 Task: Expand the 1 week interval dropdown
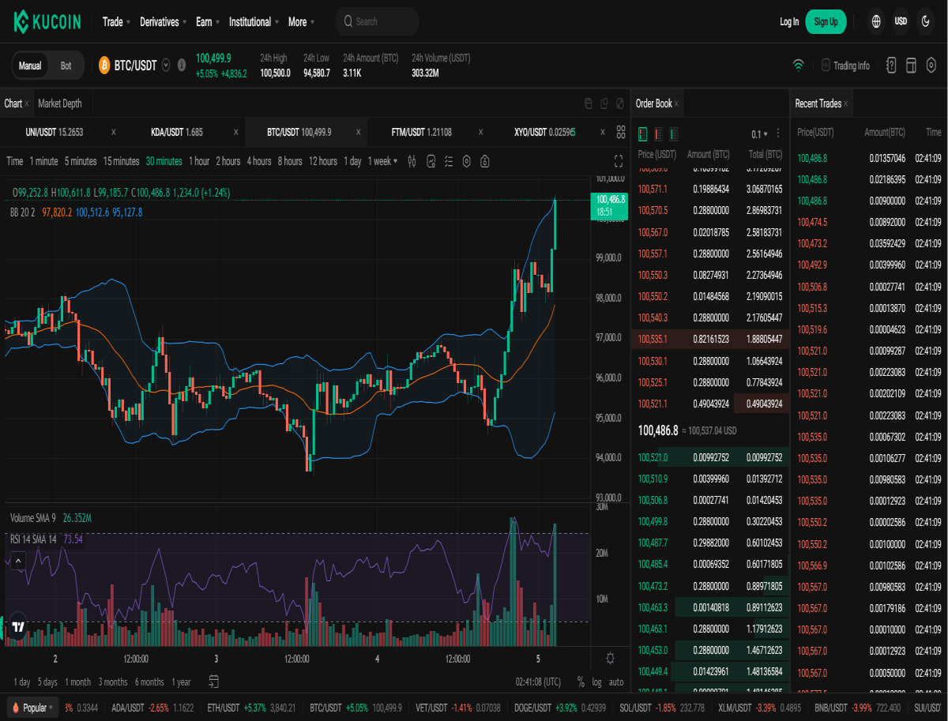tap(383, 161)
